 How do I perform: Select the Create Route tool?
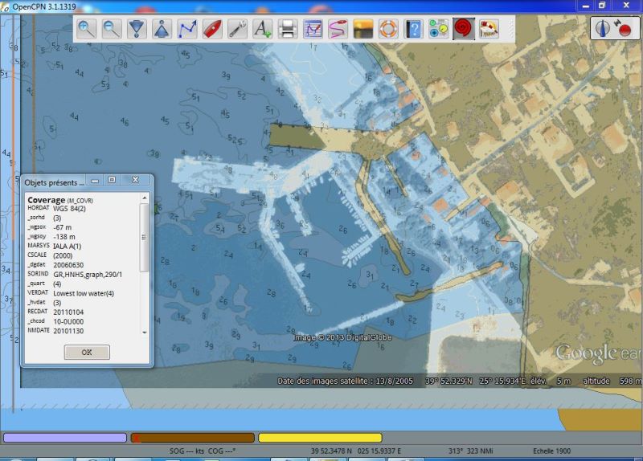187,29
